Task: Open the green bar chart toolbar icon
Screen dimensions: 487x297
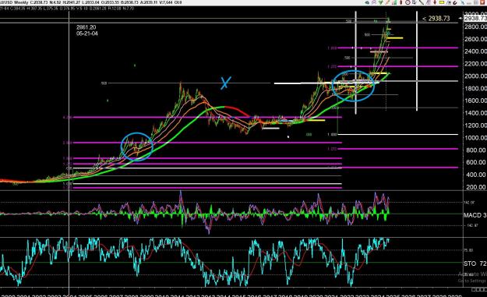Action: pos(394,2)
